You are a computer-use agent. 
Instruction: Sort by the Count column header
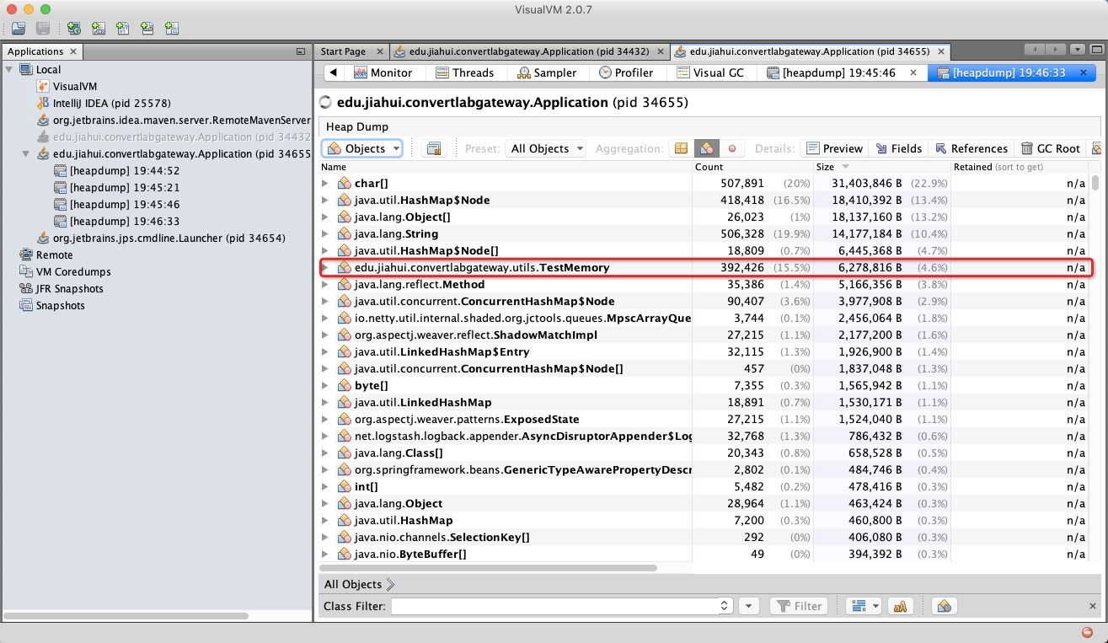coord(752,167)
